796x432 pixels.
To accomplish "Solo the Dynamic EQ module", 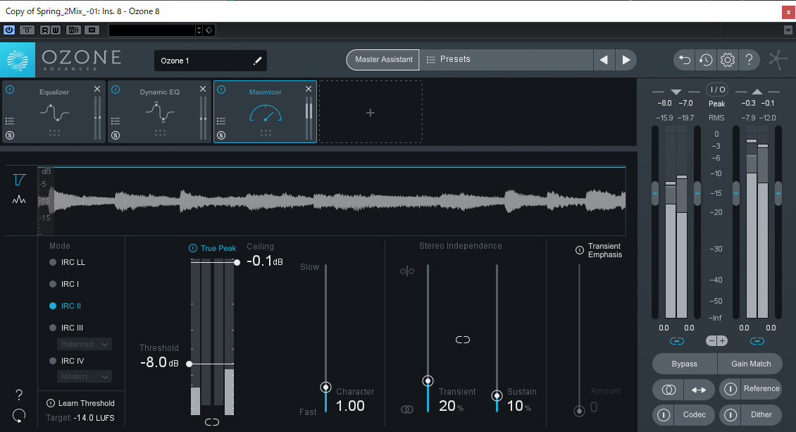I will 116,135.
